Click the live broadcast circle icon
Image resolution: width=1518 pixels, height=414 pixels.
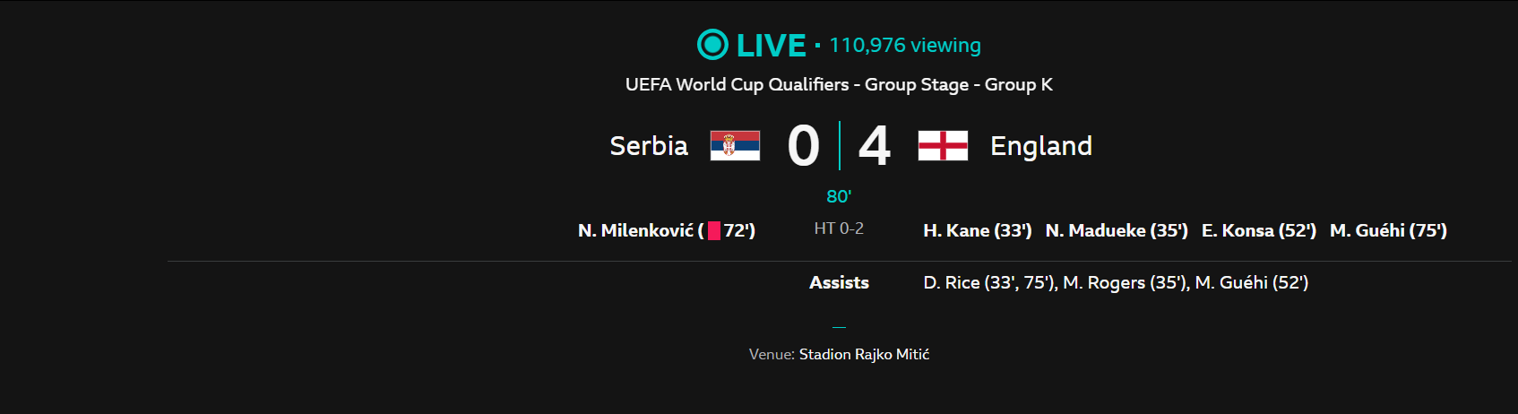tap(712, 44)
